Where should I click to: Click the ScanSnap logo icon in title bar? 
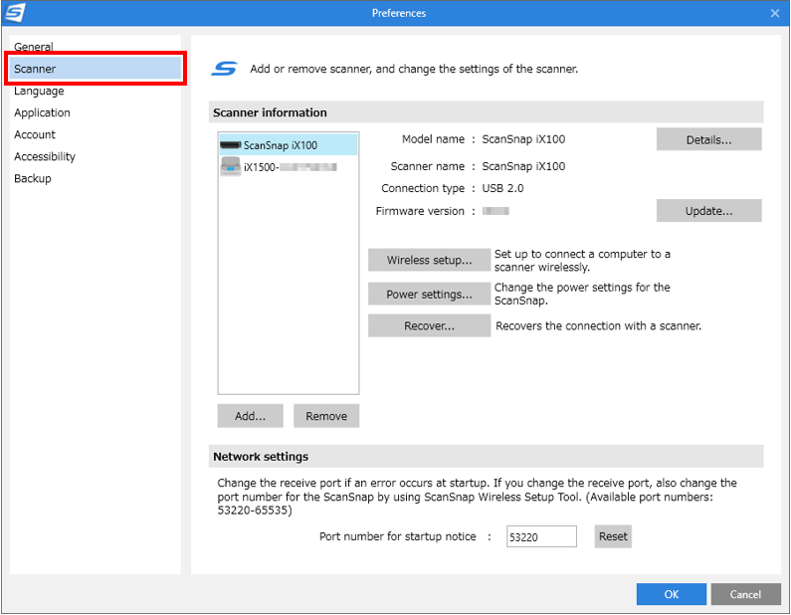click(x=14, y=12)
